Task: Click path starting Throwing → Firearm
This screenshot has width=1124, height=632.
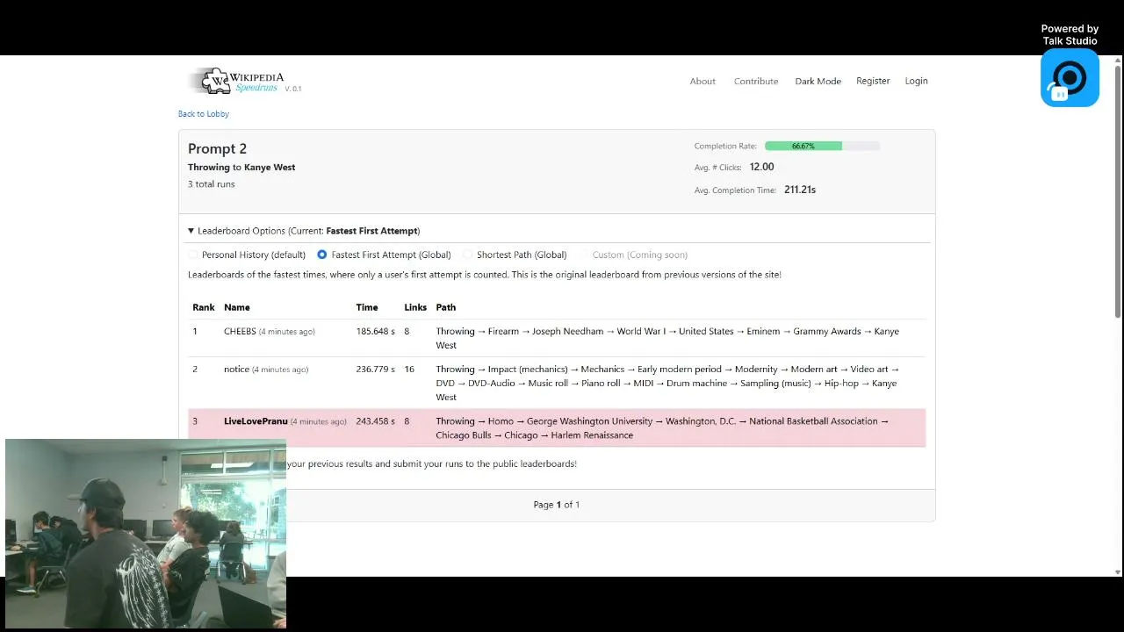Action: click(x=667, y=338)
